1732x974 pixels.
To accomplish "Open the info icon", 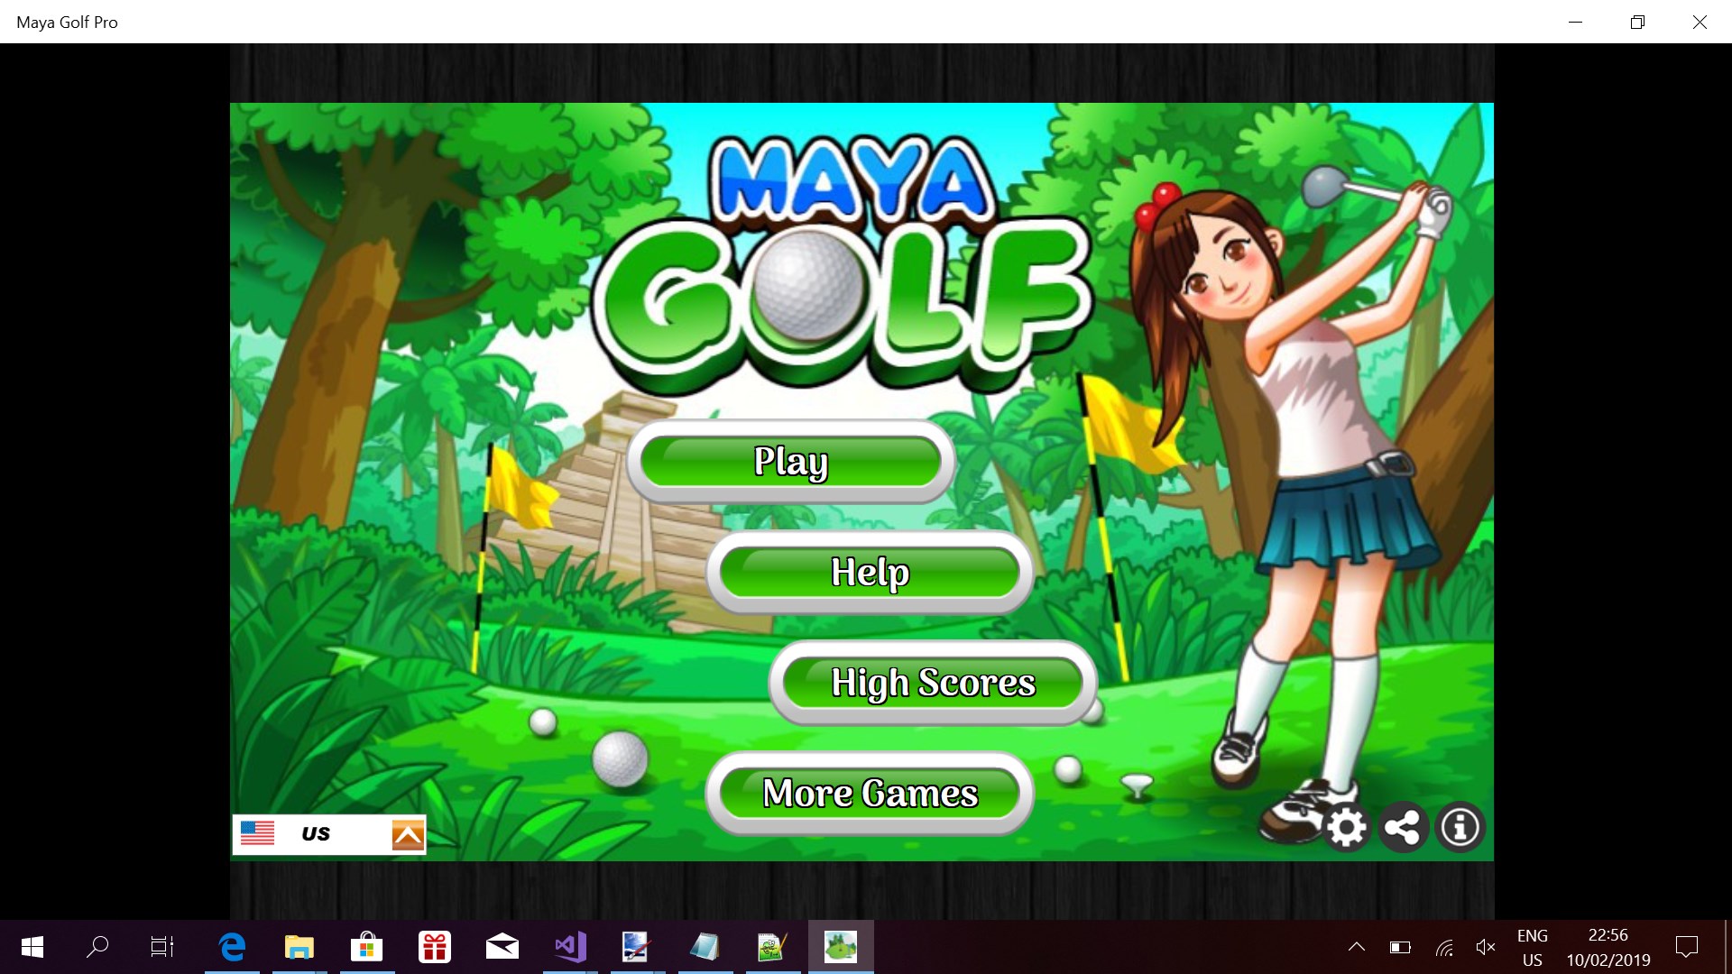I will [x=1460, y=827].
